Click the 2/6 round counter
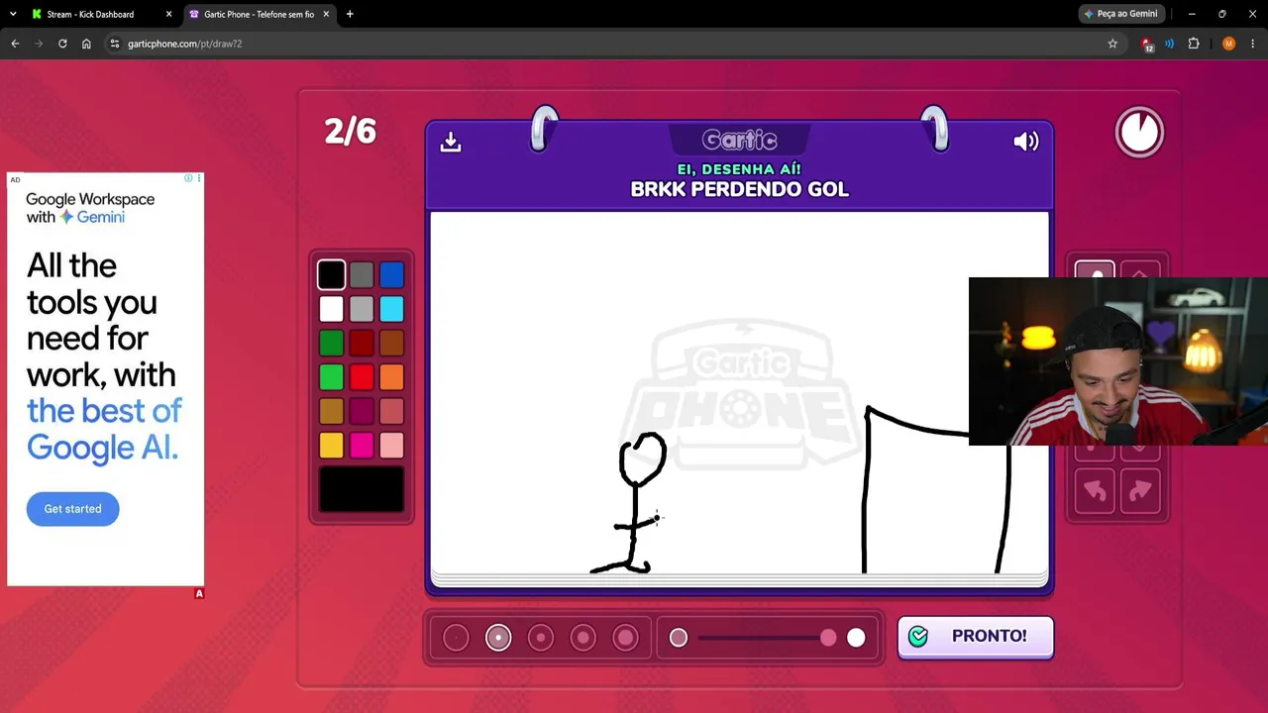The height and width of the screenshot is (713, 1268). tap(351, 132)
